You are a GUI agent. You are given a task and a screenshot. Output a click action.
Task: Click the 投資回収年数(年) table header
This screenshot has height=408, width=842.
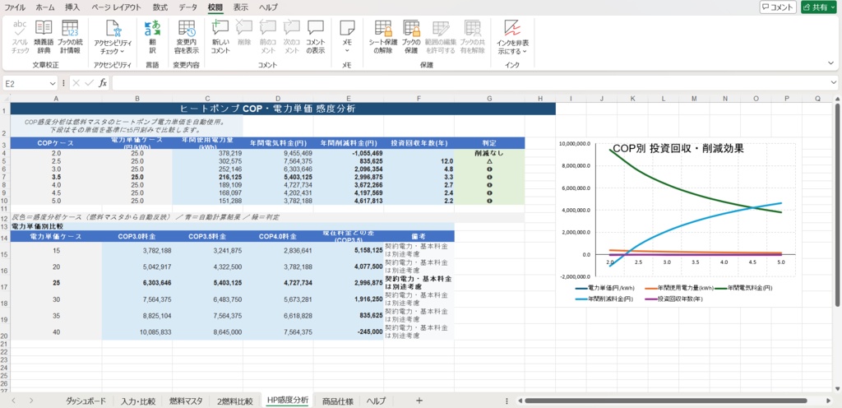pos(419,143)
